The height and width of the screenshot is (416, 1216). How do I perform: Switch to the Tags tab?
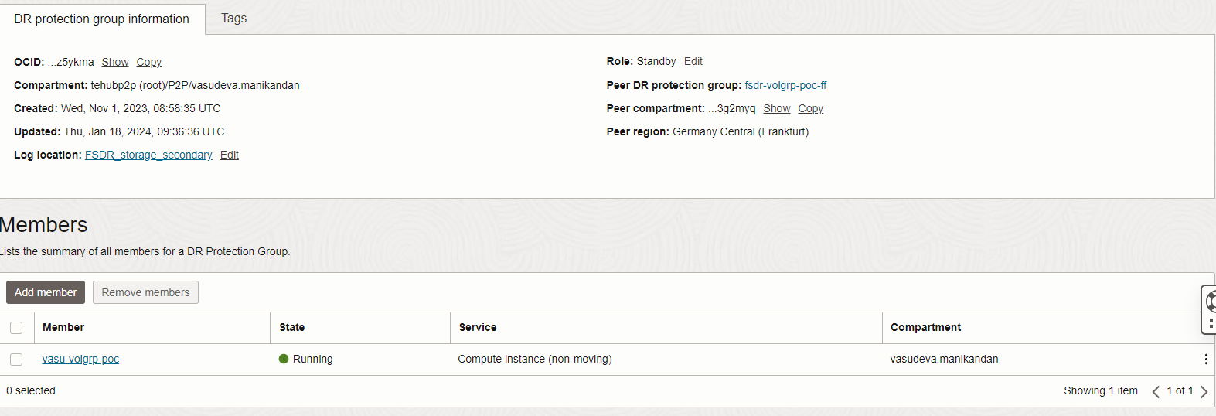233,18
